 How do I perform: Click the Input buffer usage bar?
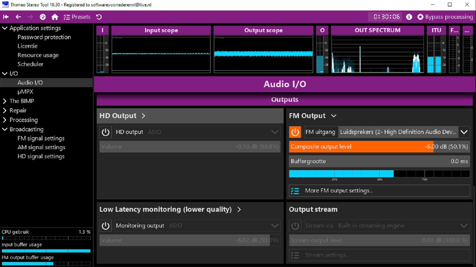click(x=46, y=251)
